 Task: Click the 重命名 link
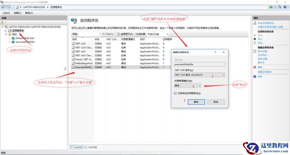click(x=261, y=63)
